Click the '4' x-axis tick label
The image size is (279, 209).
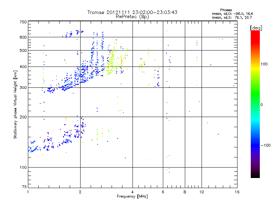[133, 192]
